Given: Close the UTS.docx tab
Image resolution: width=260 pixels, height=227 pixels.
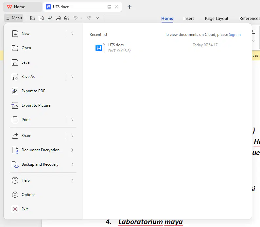Looking at the screenshot, I should pos(116,7).
